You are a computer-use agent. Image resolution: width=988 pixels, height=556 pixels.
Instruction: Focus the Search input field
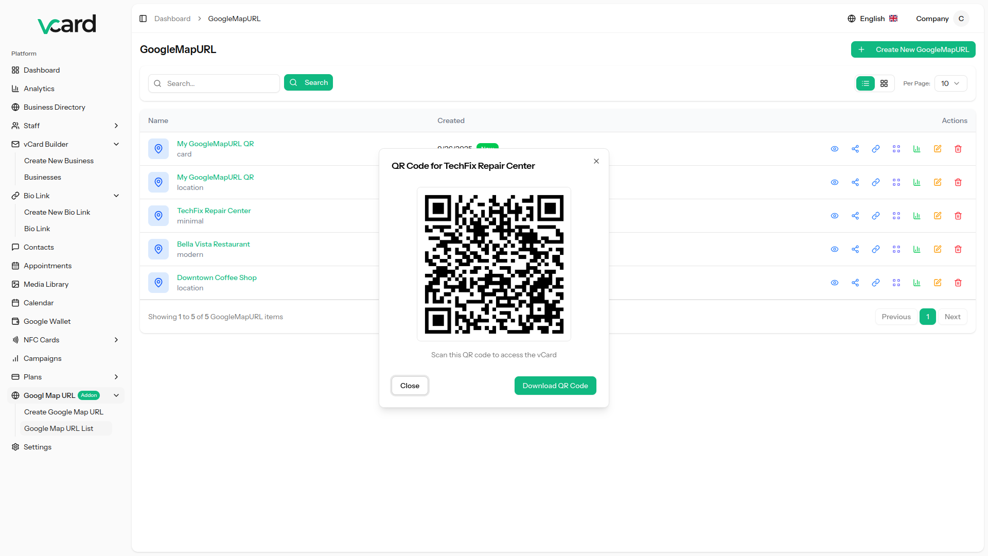(220, 83)
